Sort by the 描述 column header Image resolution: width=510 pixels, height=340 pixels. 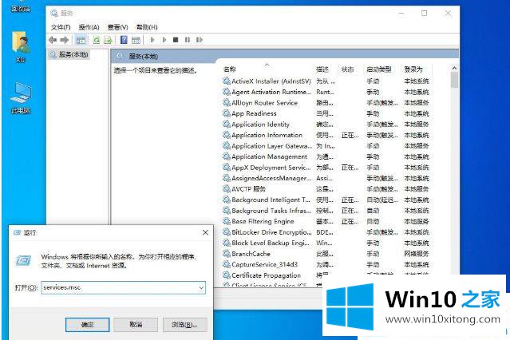click(x=322, y=69)
